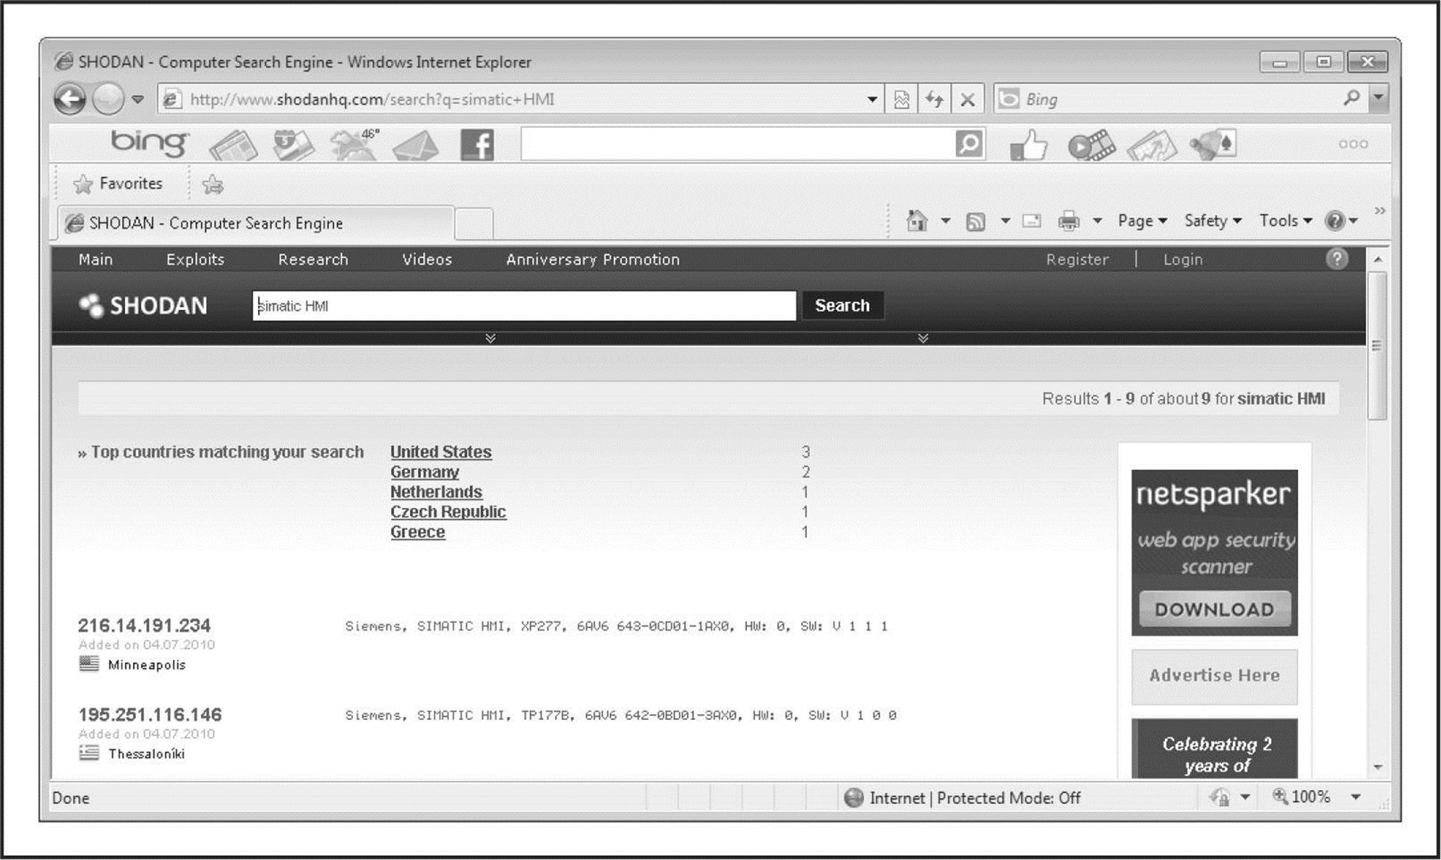
Task: Click the megaphone icon on the Bing toolbar
Action: tap(1213, 145)
